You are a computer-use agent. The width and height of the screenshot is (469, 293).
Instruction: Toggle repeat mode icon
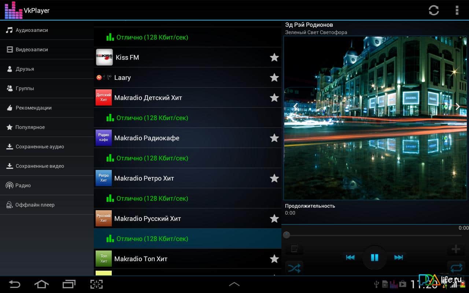[456, 268]
